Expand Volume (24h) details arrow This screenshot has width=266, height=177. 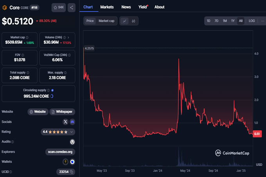click(68, 38)
